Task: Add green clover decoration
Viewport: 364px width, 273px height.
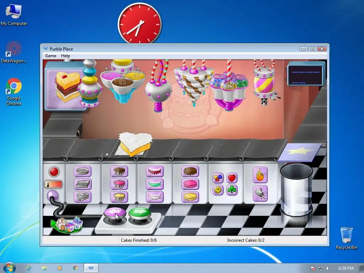Action: coord(232,191)
